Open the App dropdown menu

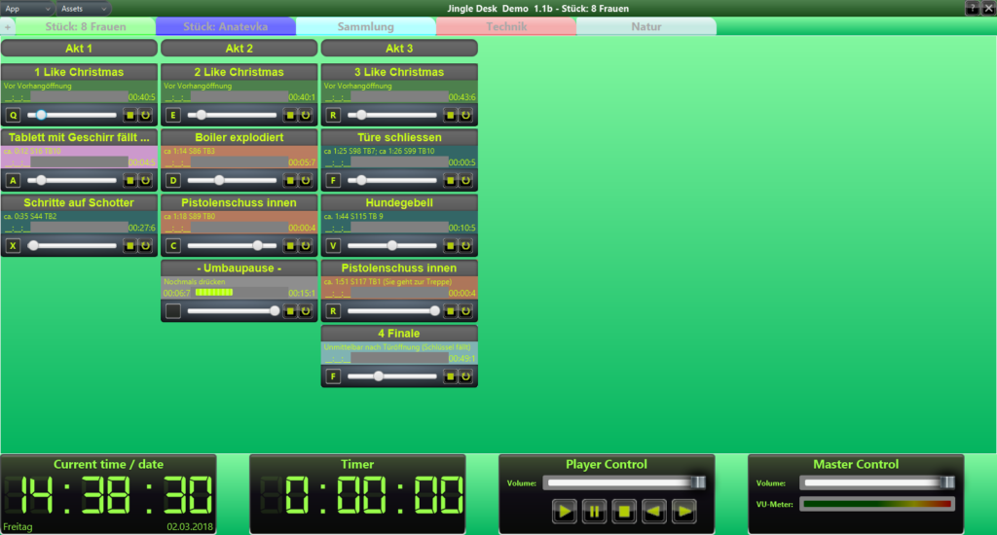click(x=26, y=8)
